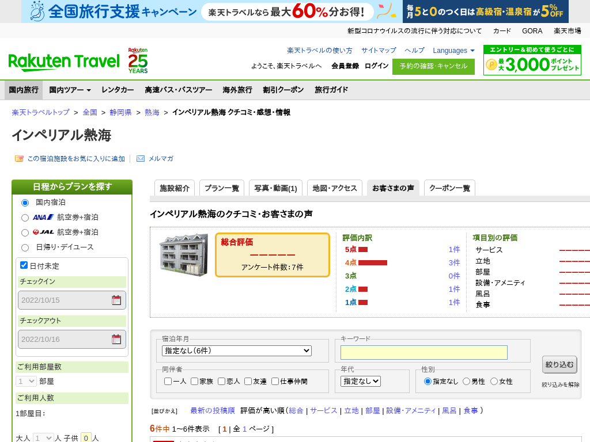The height and width of the screenshot is (442, 590).
Task: Click the 絞り込みを解除 link
Action: point(560,384)
